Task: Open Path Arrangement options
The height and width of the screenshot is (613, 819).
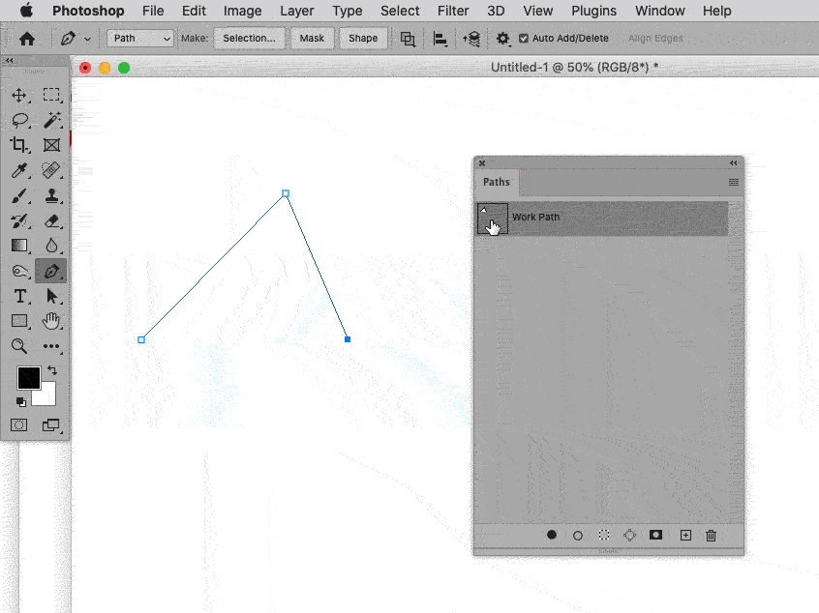Action: click(471, 39)
